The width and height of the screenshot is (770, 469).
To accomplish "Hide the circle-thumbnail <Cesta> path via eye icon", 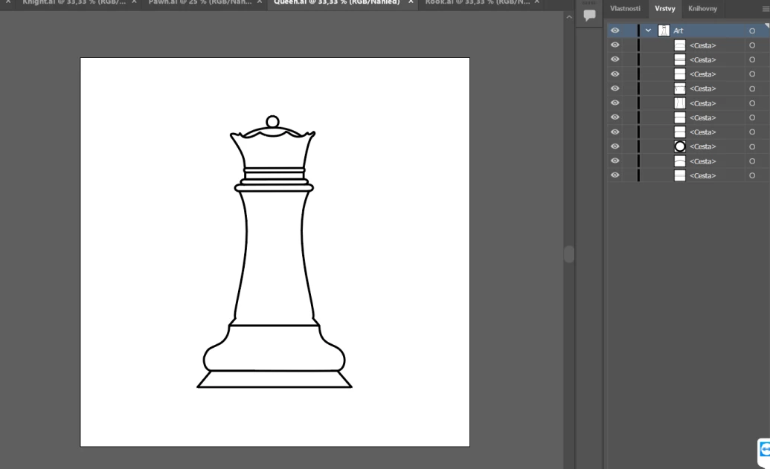I will 615,146.
